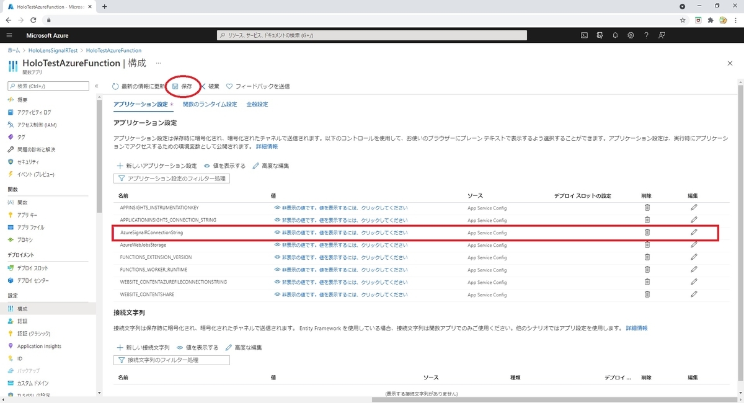Focus the sidebar 検索 (Ctrl+/) box

pyautogui.click(x=48, y=86)
